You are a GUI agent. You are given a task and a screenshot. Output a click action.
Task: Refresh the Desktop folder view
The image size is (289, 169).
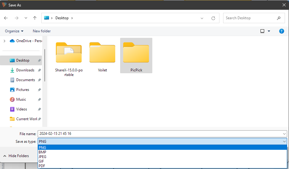click(x=213, y=18)
